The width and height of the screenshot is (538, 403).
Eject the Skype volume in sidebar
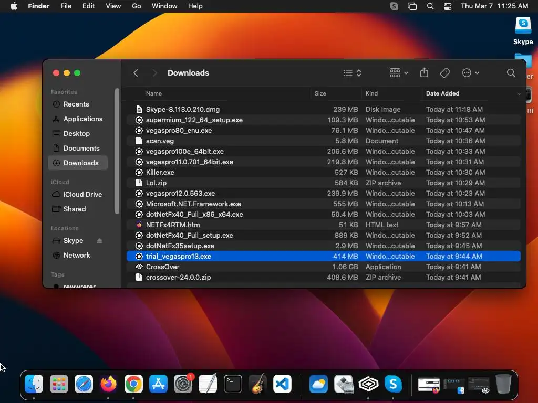pos(99,240)
